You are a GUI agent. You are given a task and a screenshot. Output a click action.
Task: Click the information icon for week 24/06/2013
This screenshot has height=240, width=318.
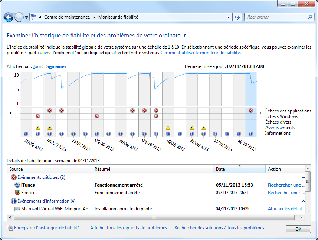[x=26, y=134]
